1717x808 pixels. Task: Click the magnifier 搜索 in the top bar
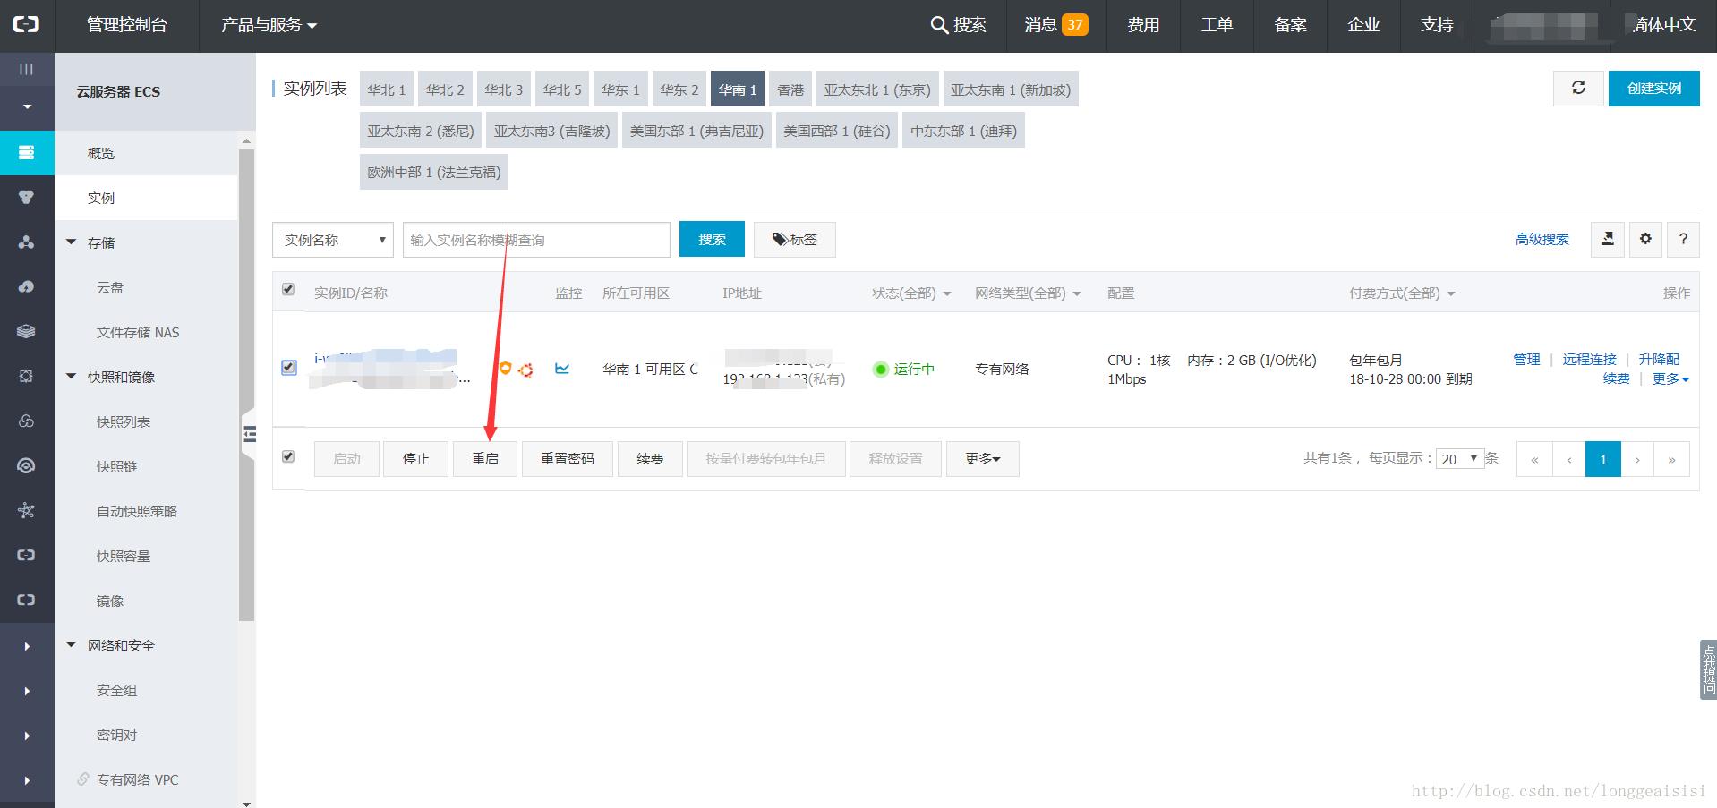tap(958, 25)
